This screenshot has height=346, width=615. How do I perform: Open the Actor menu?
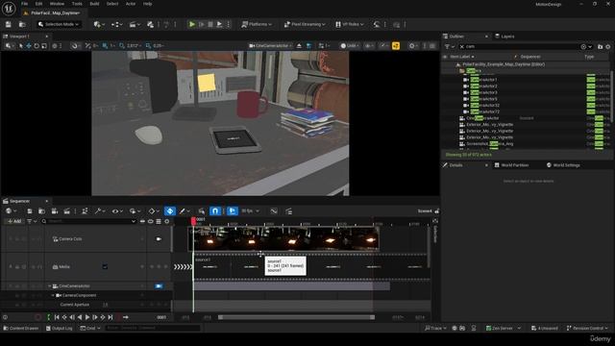pos(131,4)
